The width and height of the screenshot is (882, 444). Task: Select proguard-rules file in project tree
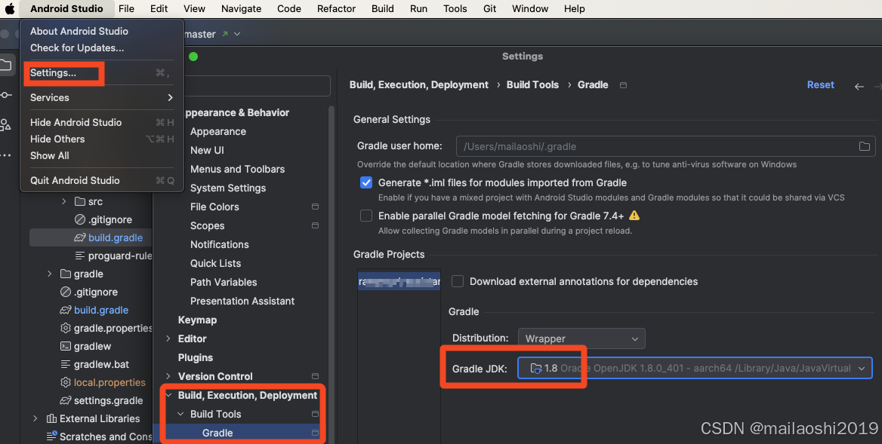(x=120, y=256)
